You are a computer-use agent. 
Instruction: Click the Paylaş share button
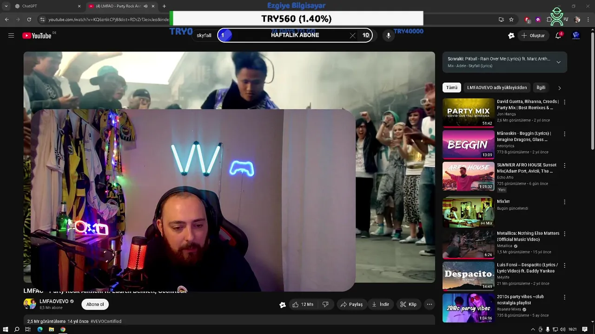351,304
